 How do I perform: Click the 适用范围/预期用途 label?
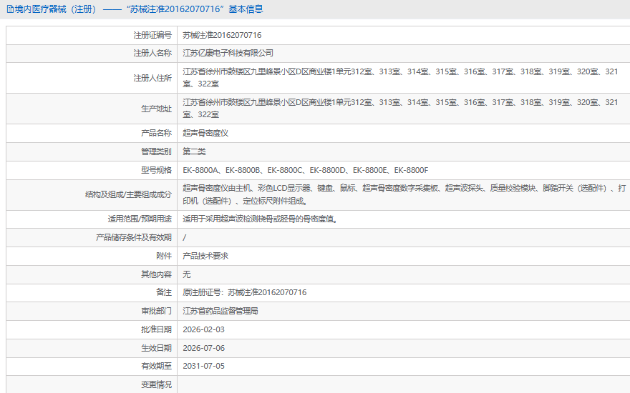[140, 219]
